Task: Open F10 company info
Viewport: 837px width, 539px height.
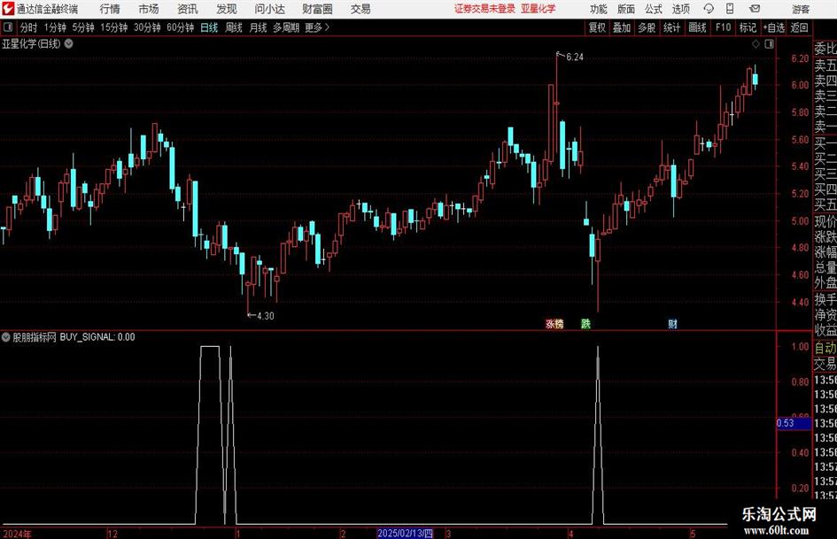Action: 724,27
